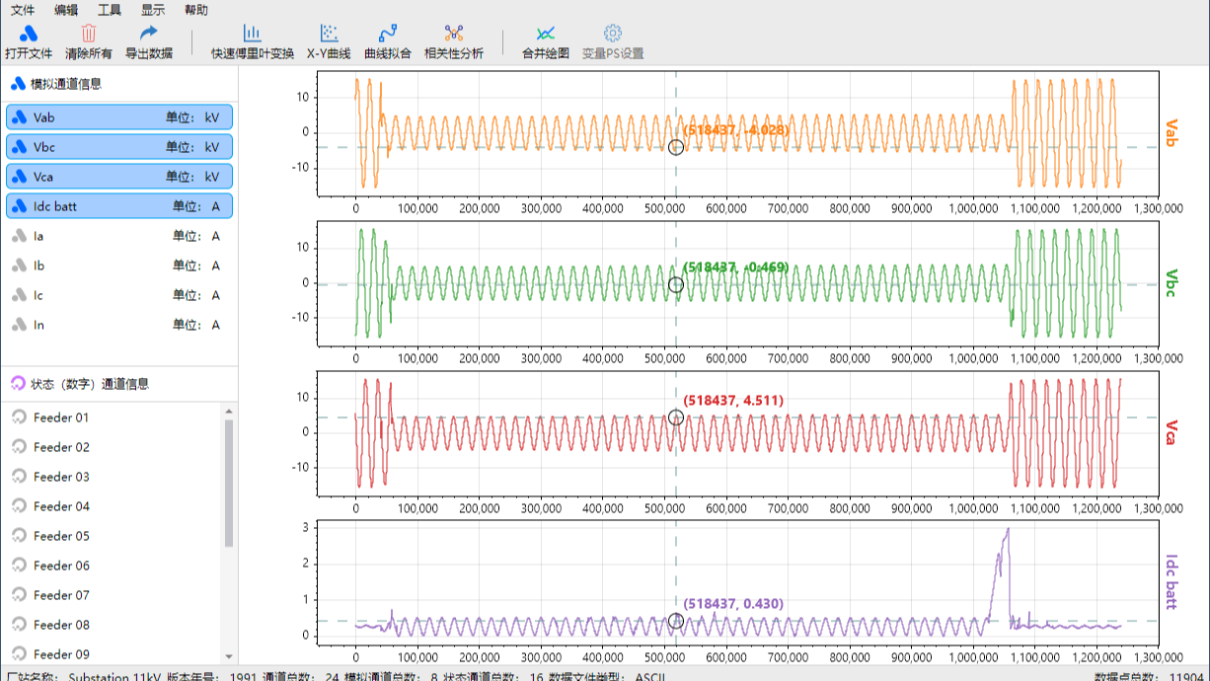Click the Feeder 02 status icon
This screenshot has width=1210, height=681.
pyautogui.click(x=19, y=447)
